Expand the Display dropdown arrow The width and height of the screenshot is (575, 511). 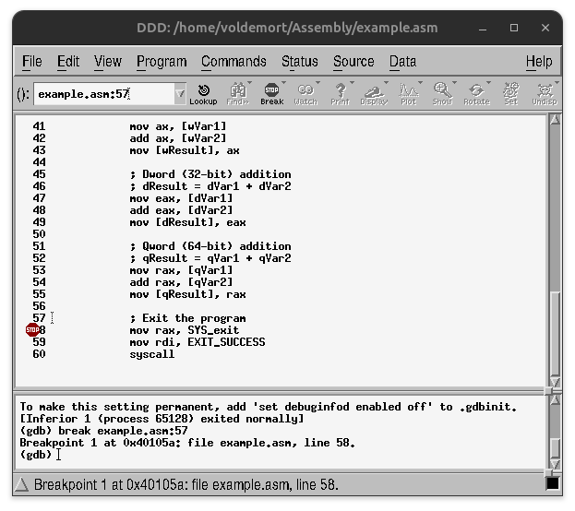click(386, 82)
